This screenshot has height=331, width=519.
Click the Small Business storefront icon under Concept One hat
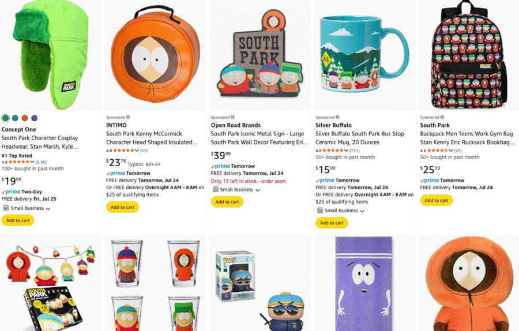point(6,208)
